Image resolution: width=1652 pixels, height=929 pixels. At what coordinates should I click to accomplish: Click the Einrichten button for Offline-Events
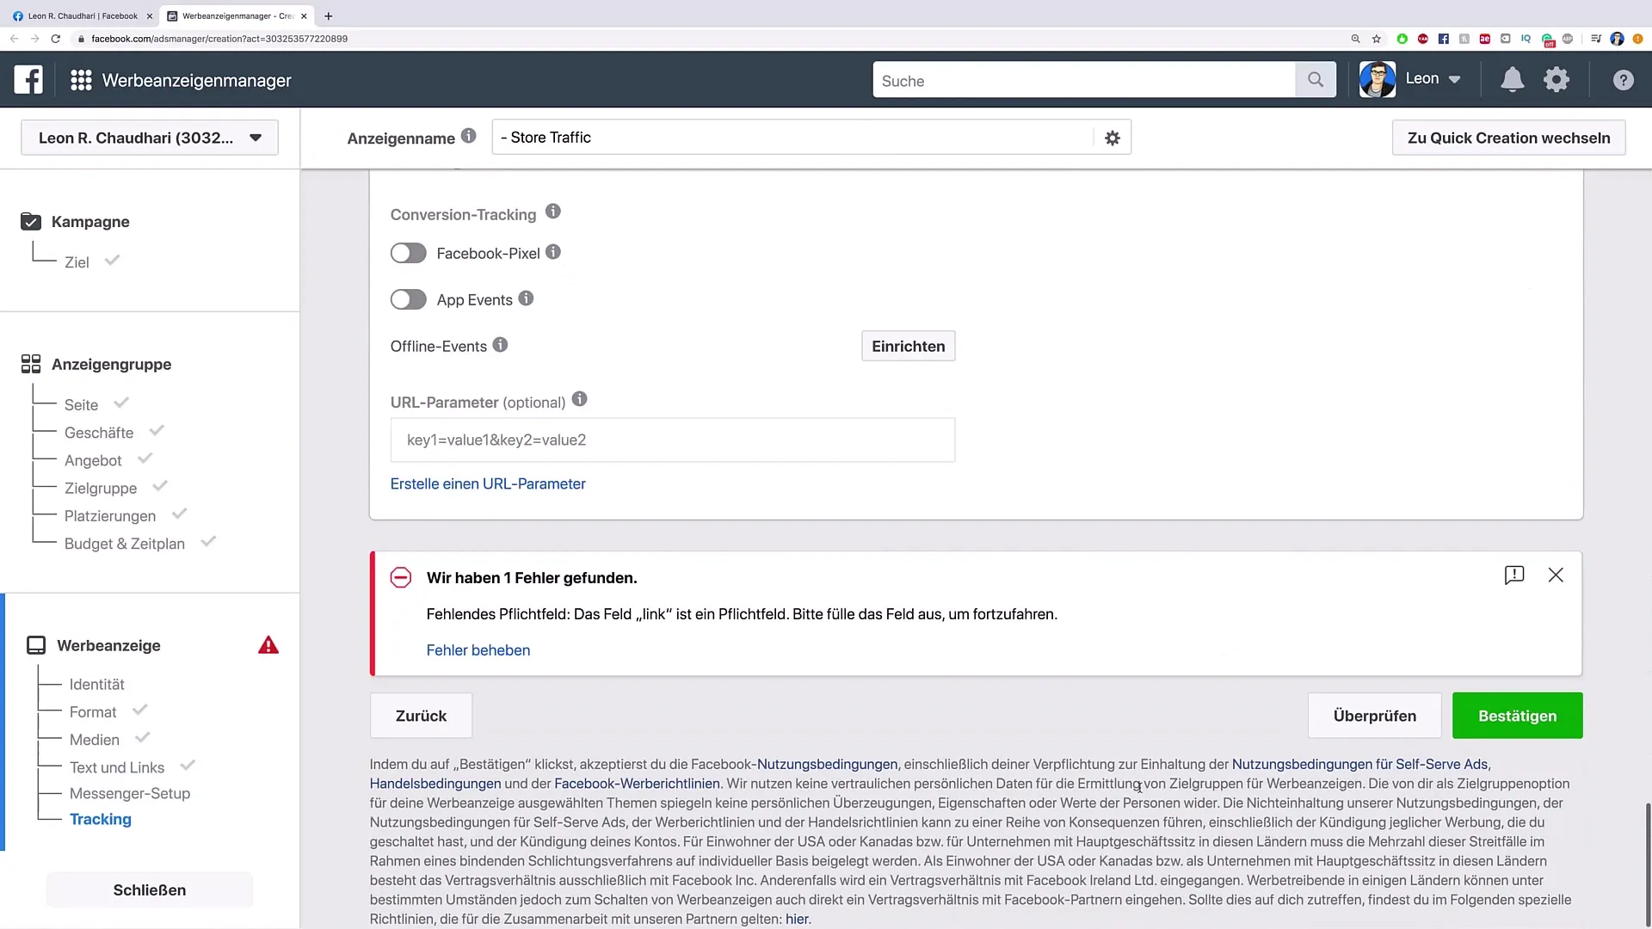[908, 346]
